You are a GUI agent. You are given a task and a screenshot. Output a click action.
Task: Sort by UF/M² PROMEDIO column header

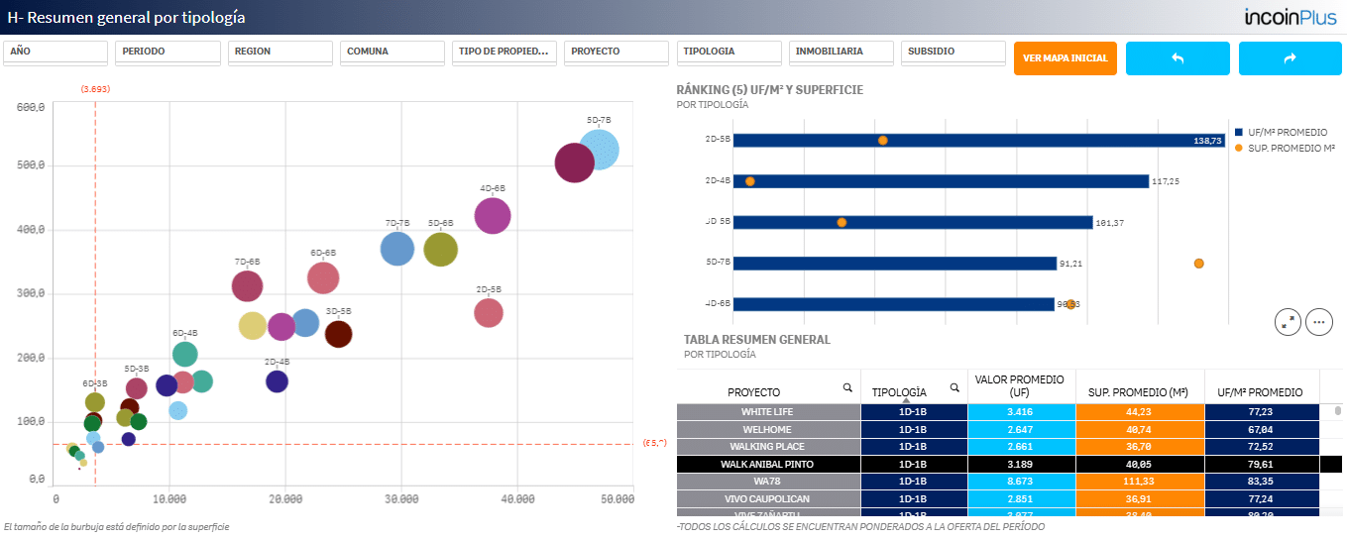pos(1262,392)
